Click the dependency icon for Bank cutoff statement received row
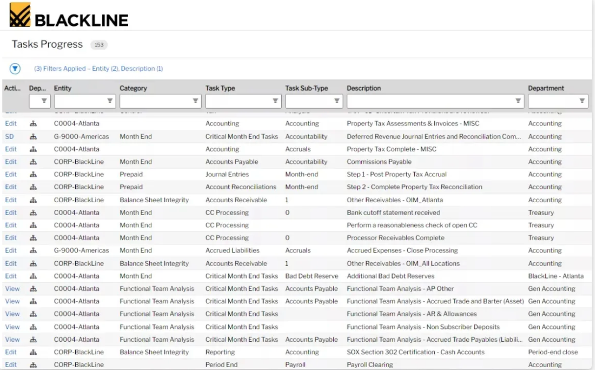This screenshot has width=595, height=370. 33,213
